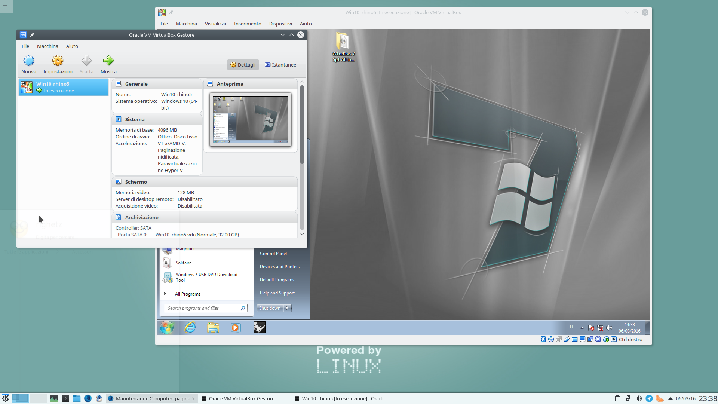
Task: Open the Windows 7 Start orb
Action: pos(167,327)
